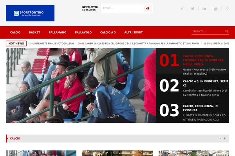Open the Calcio A 5 menu item
The image size is (235, 156).
(x=108, y=32)
